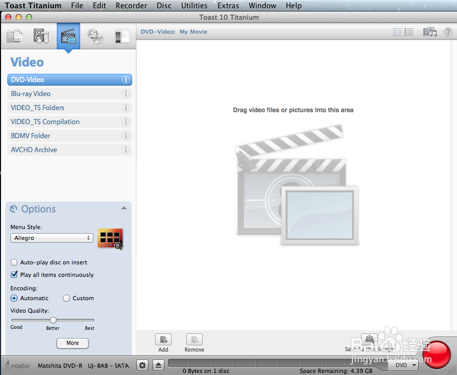The height and width of the screenshot is (375, 457).
Task: Select the Blu-ray Video project type
Action: (x=70, y=93)
